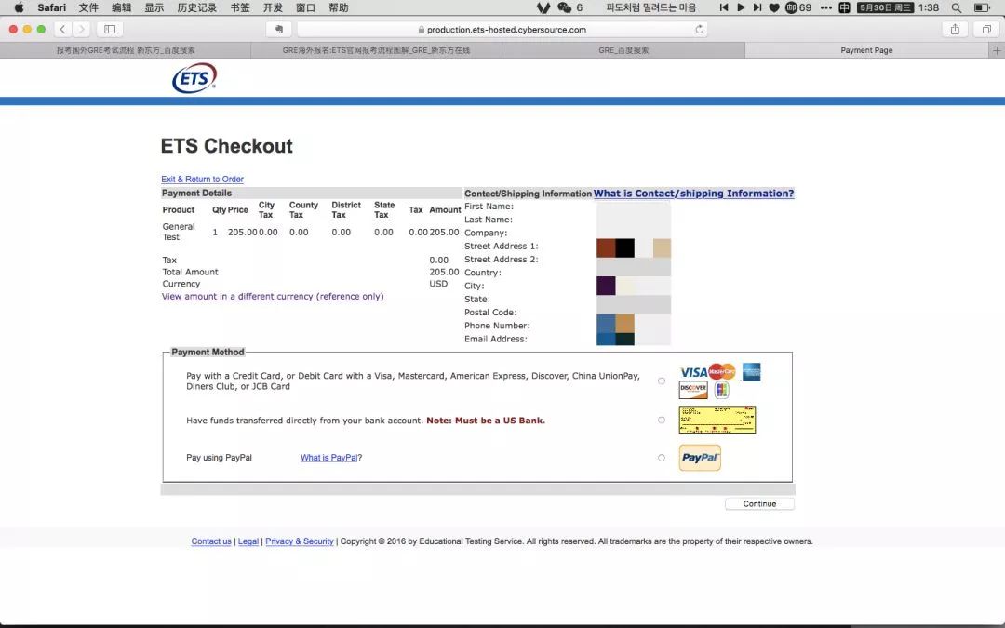Image resolution: width=1005 pixels, height=628 pixels.
Task: Toggle the Safari sidebar button
Action: 110,30
